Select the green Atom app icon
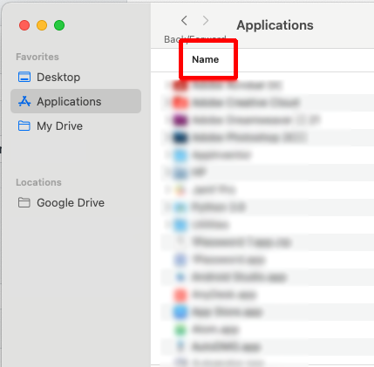Viewport: 374px width, 367px height. (180, 330)
